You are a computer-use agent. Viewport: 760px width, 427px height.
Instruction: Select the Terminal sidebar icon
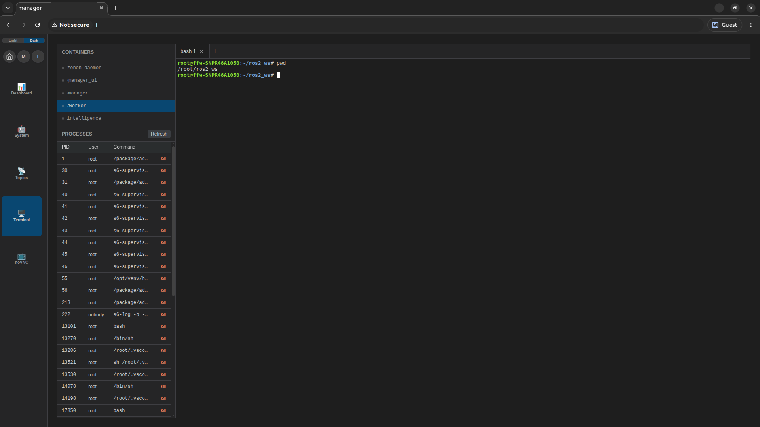pyautogui.click(x=21, y=216)
